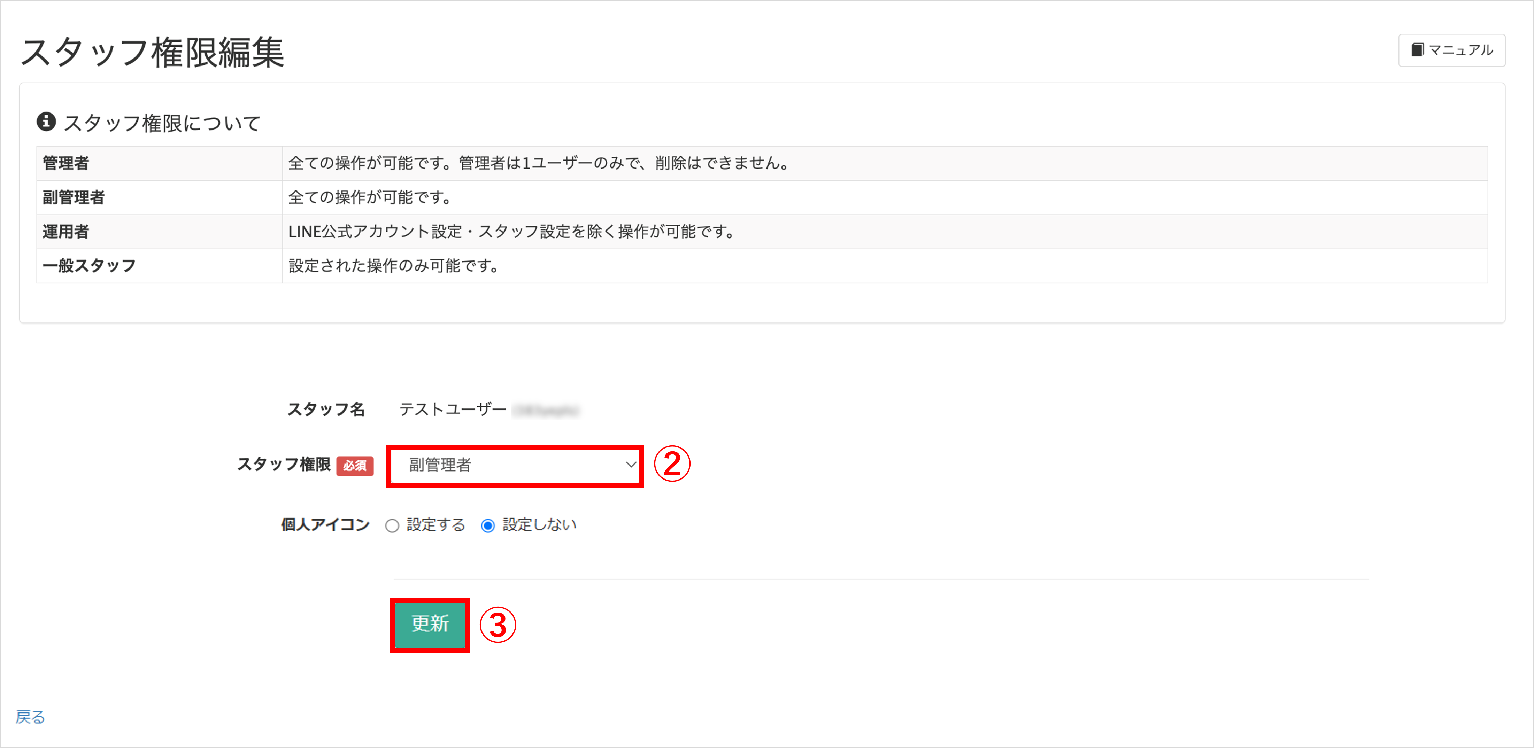Viewport: 1534px width, 748px height.
Task: Click the info icon beside スタッフ権限について
Action: coord(46,122)
